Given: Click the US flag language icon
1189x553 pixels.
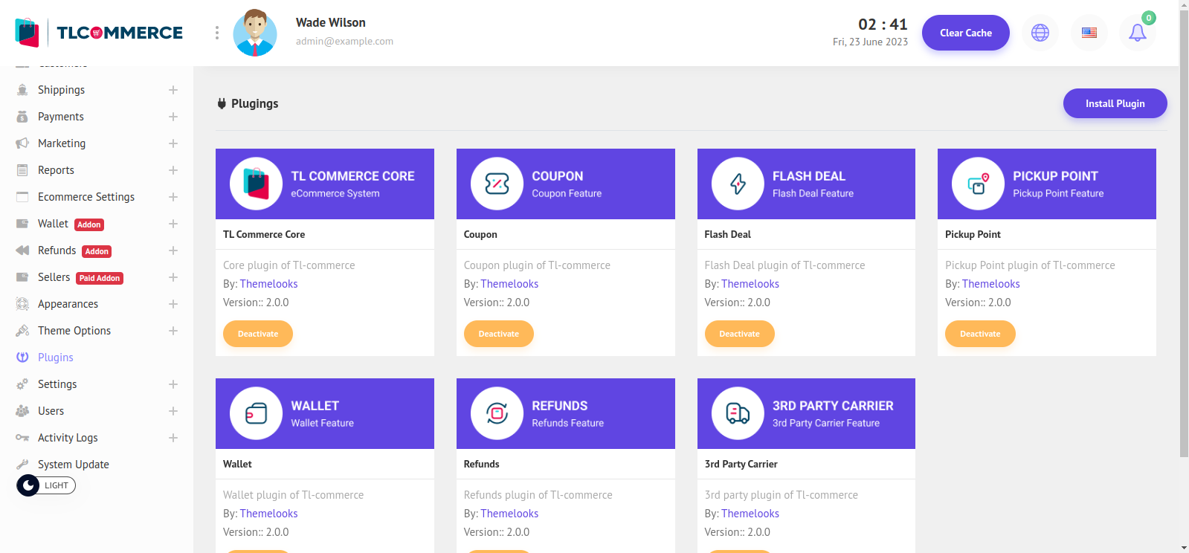Looking at the screenshot, I should pyautogui.click(x=1089, y=33).
